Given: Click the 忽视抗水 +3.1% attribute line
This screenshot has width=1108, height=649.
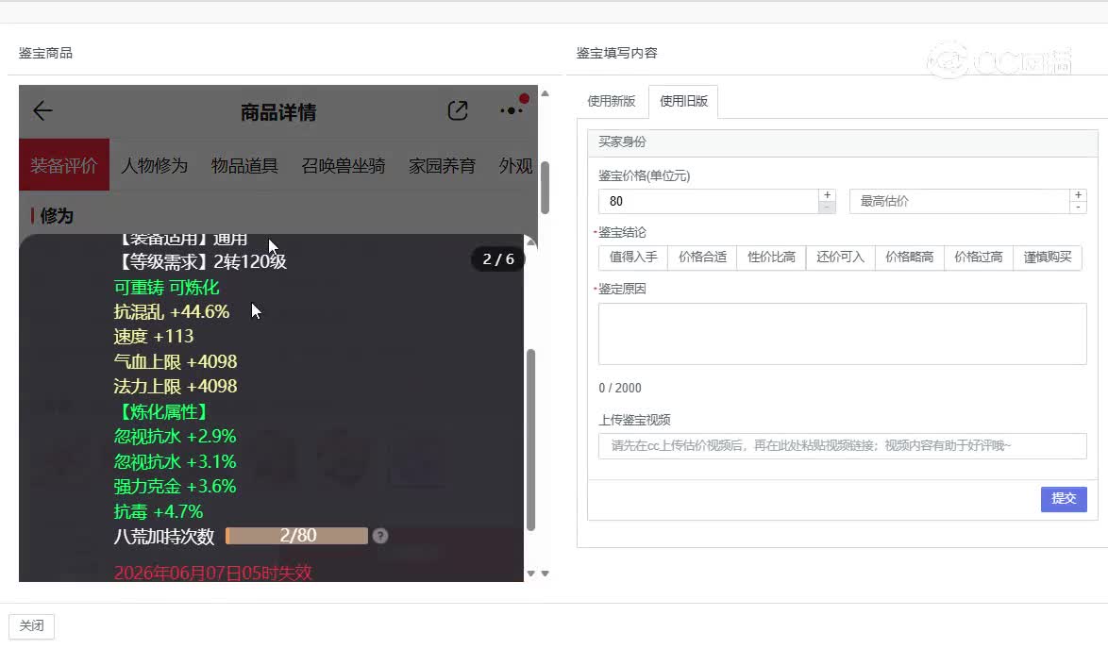Looking at the screenshot, I should 175,462.
